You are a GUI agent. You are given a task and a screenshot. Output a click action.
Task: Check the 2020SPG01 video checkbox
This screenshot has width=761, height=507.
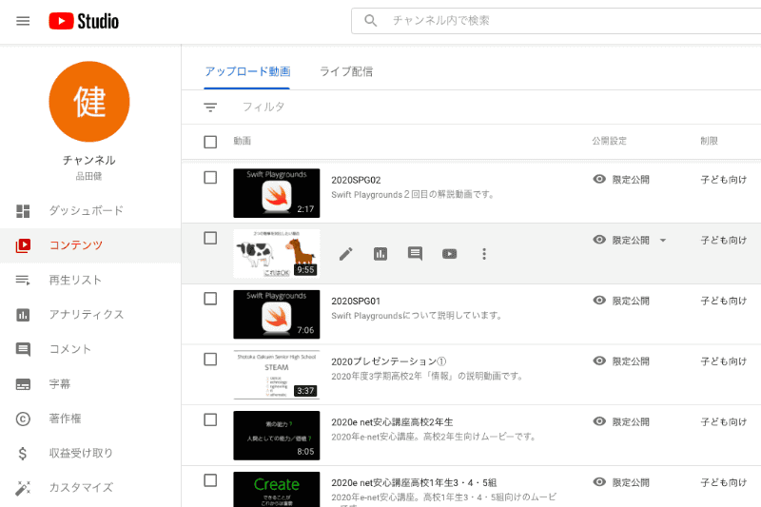(x=210, y=299)
